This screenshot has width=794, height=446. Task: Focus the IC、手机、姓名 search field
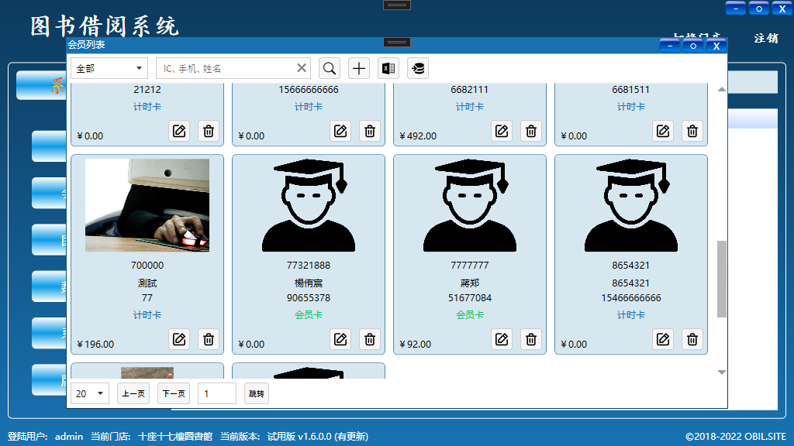[225, 68]
